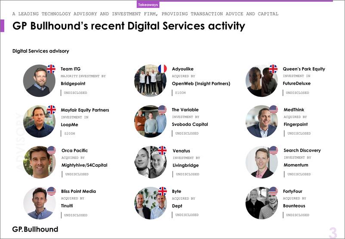Viewport: 345px width, 239px height.
Task: Click the US flag beside The Variable
Action: coord(162,109)
